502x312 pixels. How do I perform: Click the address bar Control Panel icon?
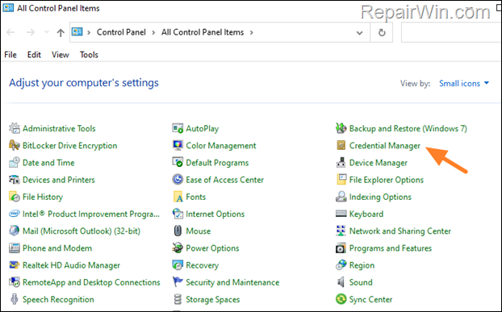coord(77,32)
